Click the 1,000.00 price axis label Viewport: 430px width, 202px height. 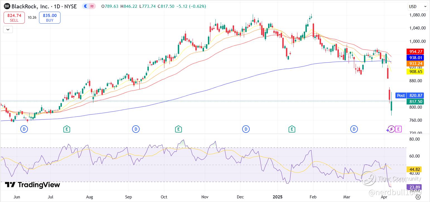tap(417, 41)
